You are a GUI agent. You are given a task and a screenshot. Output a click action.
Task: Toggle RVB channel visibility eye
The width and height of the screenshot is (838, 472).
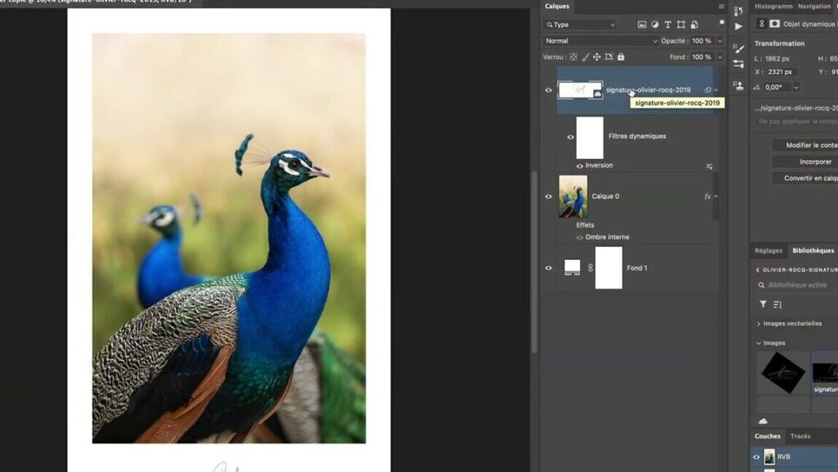(756, 457)
